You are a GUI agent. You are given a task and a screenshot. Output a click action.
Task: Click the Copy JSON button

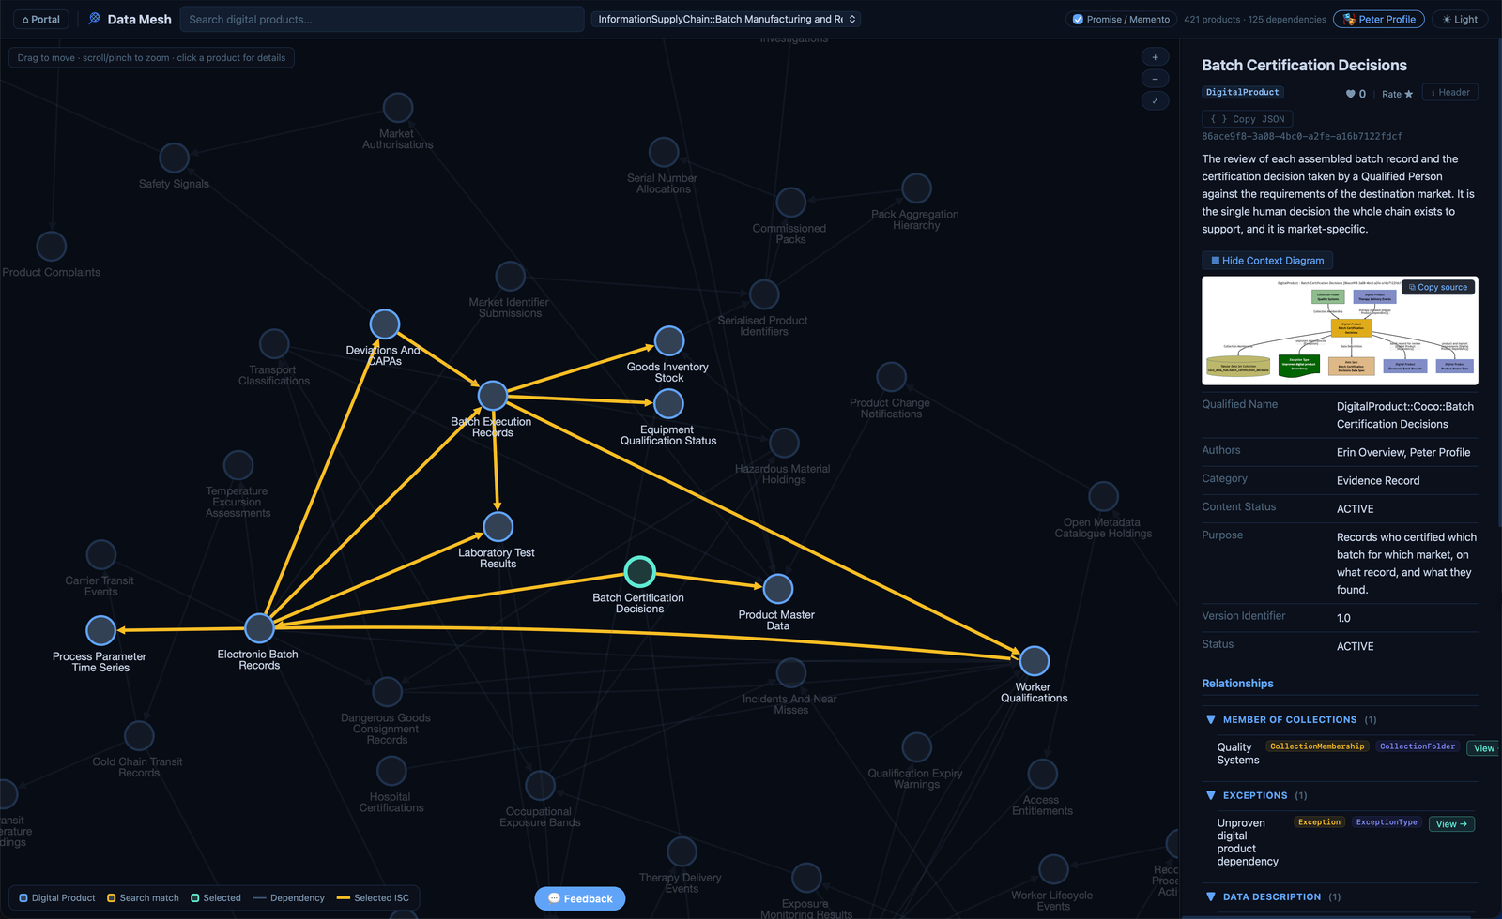click(1248, 119)
